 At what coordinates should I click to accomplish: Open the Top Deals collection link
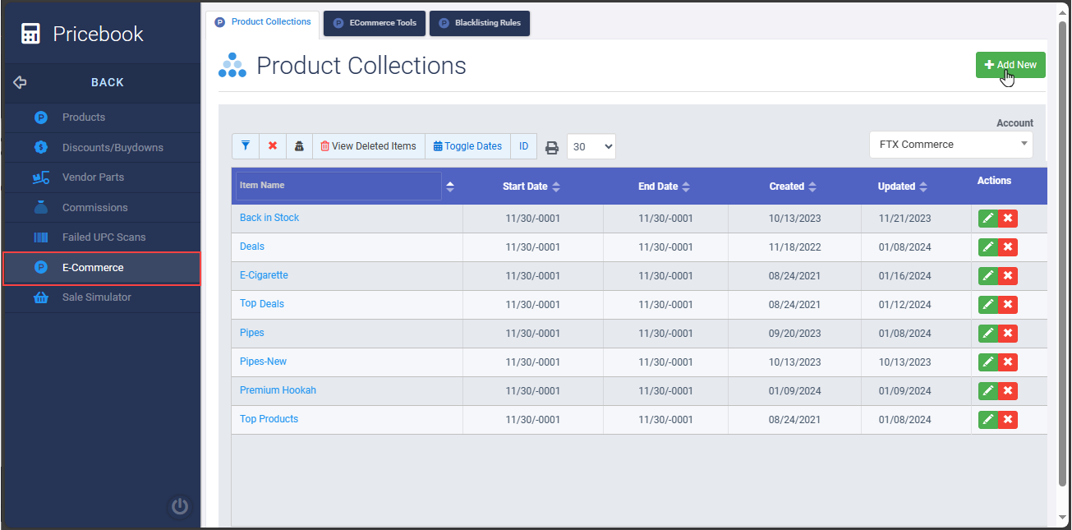coord(262,304)
